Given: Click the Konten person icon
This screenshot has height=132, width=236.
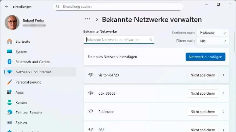Looking at the screenshot, I should (9, 103).
